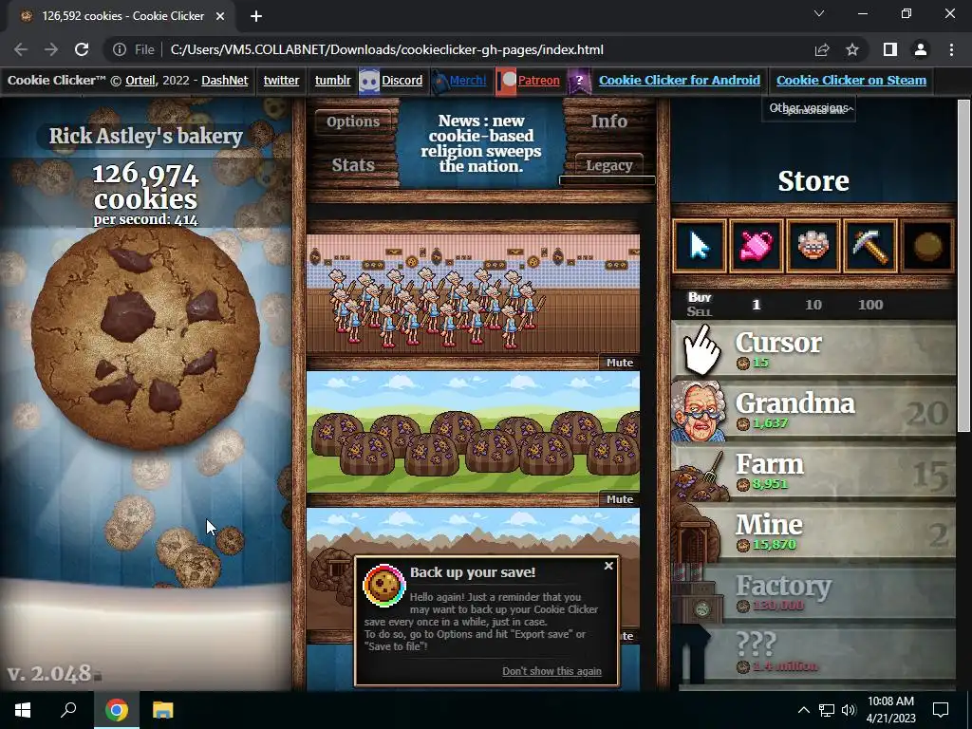Close the Back up your save notification
This screenshot has width=972, height=729.
(608, 566)
